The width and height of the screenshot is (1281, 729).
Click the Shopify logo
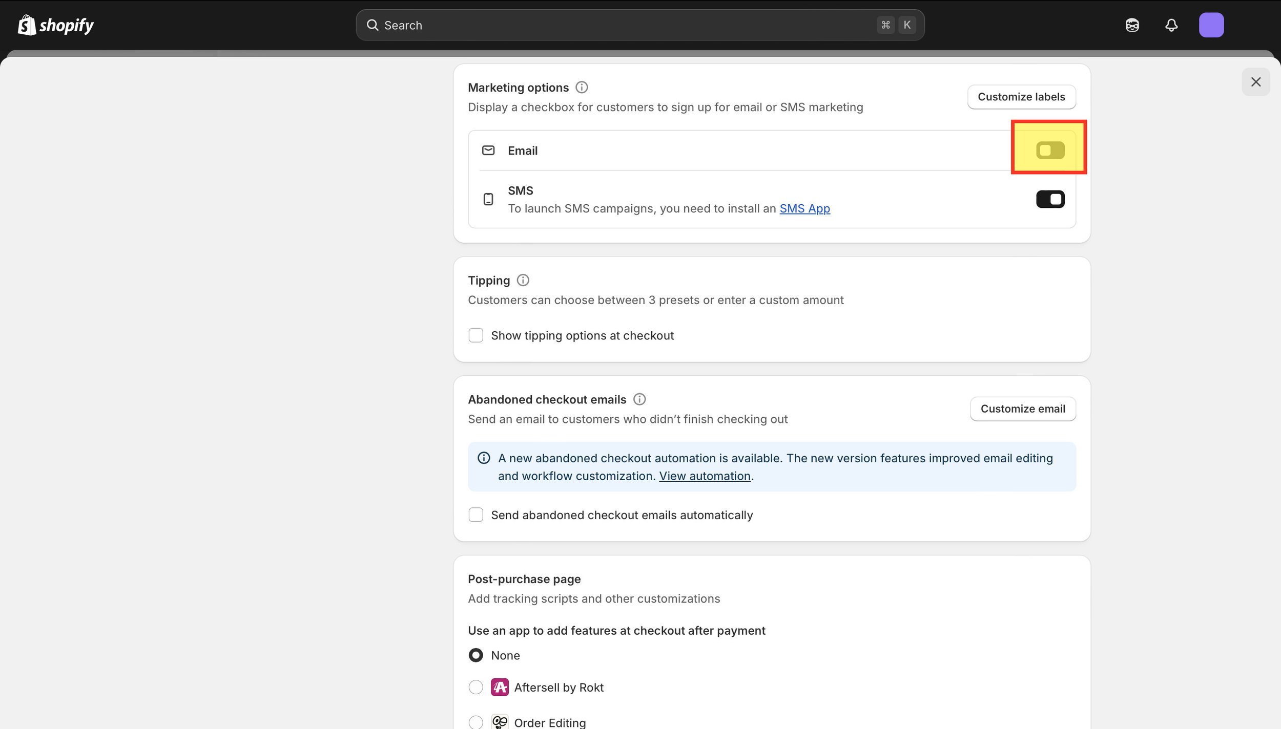55,25
